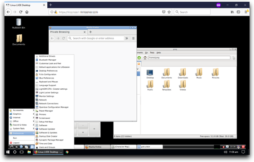Open Desktop Preferences entry

click(x=54, y=71)
